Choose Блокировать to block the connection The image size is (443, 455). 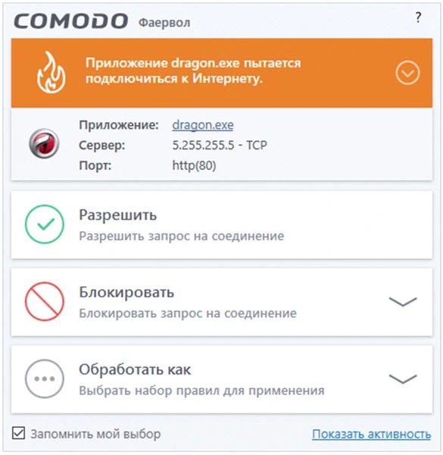coord(222,302)
